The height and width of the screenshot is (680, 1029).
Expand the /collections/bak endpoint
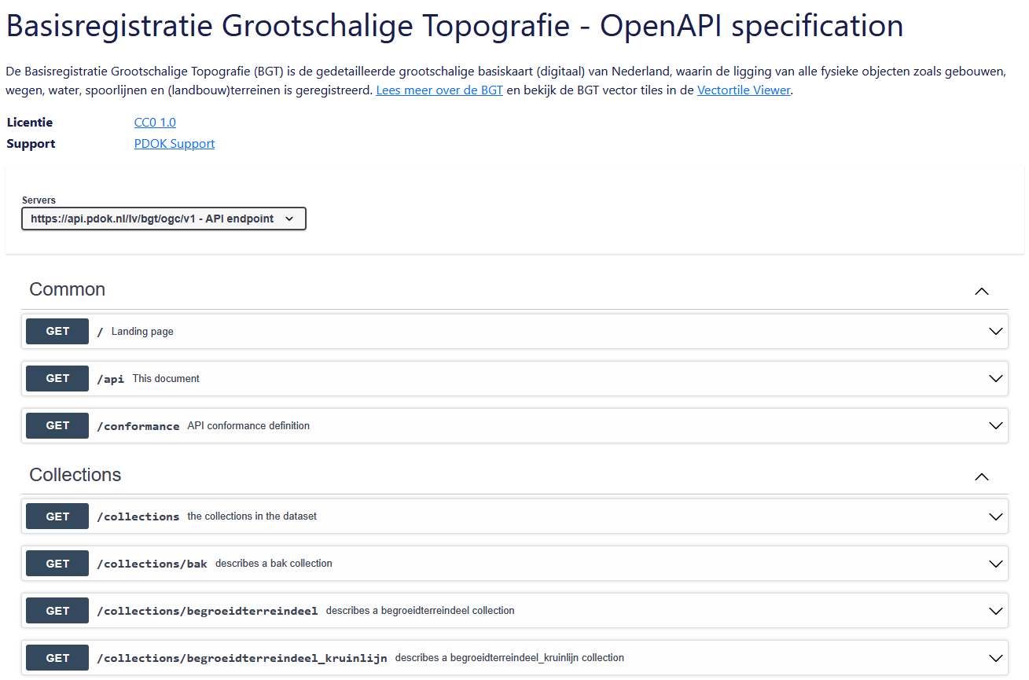(995, 563)
